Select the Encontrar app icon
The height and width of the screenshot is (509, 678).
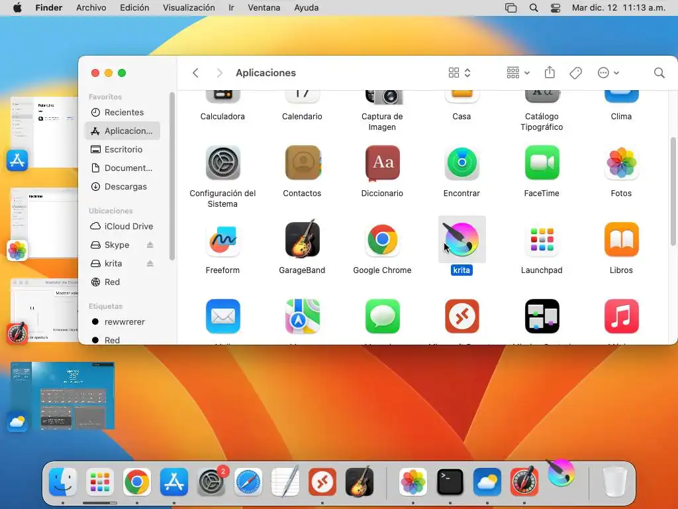coord(461,163)
